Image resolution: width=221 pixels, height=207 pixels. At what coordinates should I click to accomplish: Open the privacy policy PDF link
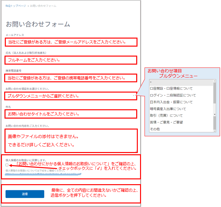(43, 174)
